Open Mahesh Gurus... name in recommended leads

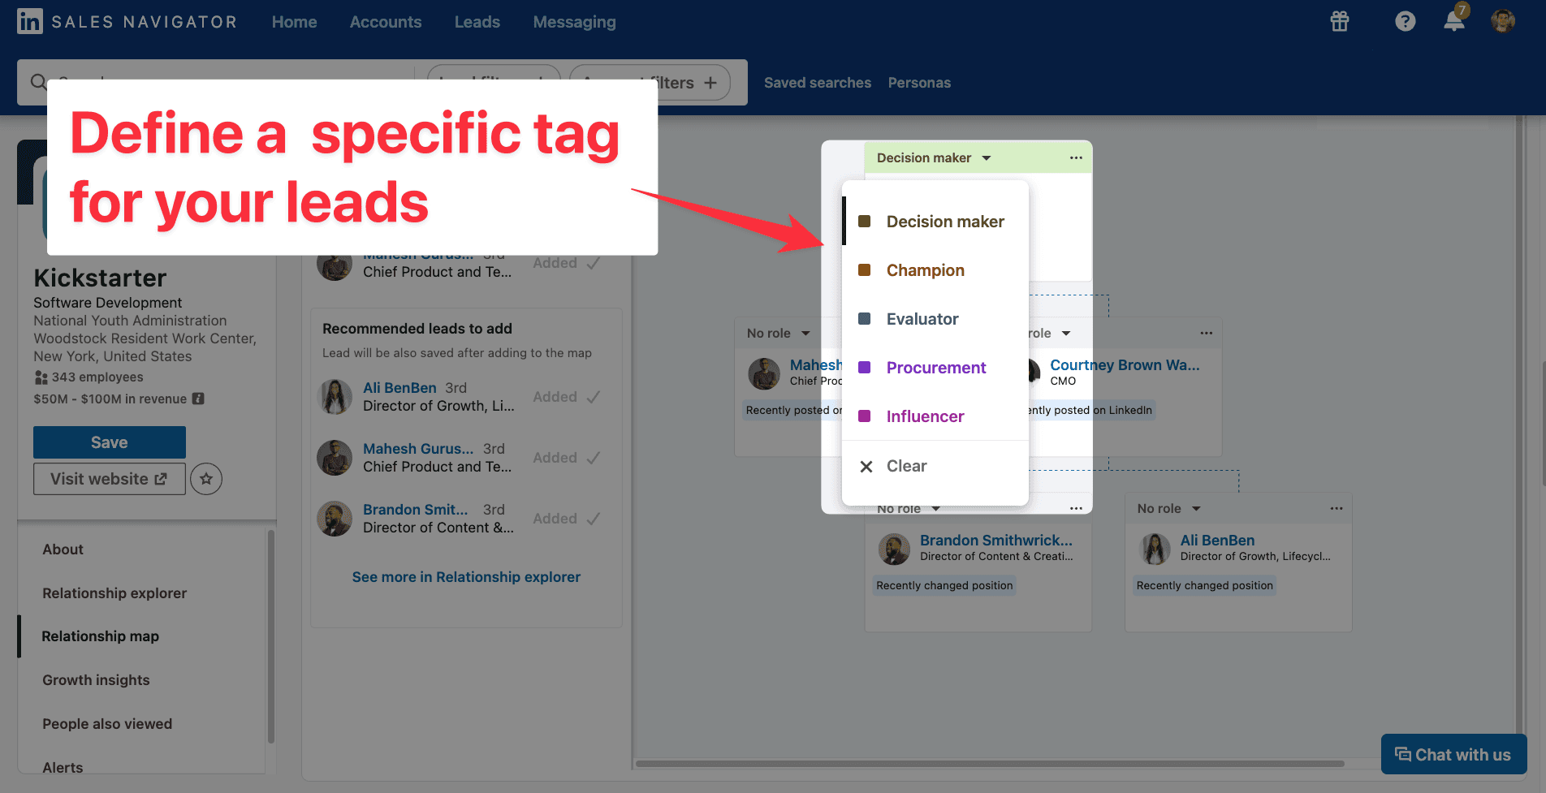(418, 449)
